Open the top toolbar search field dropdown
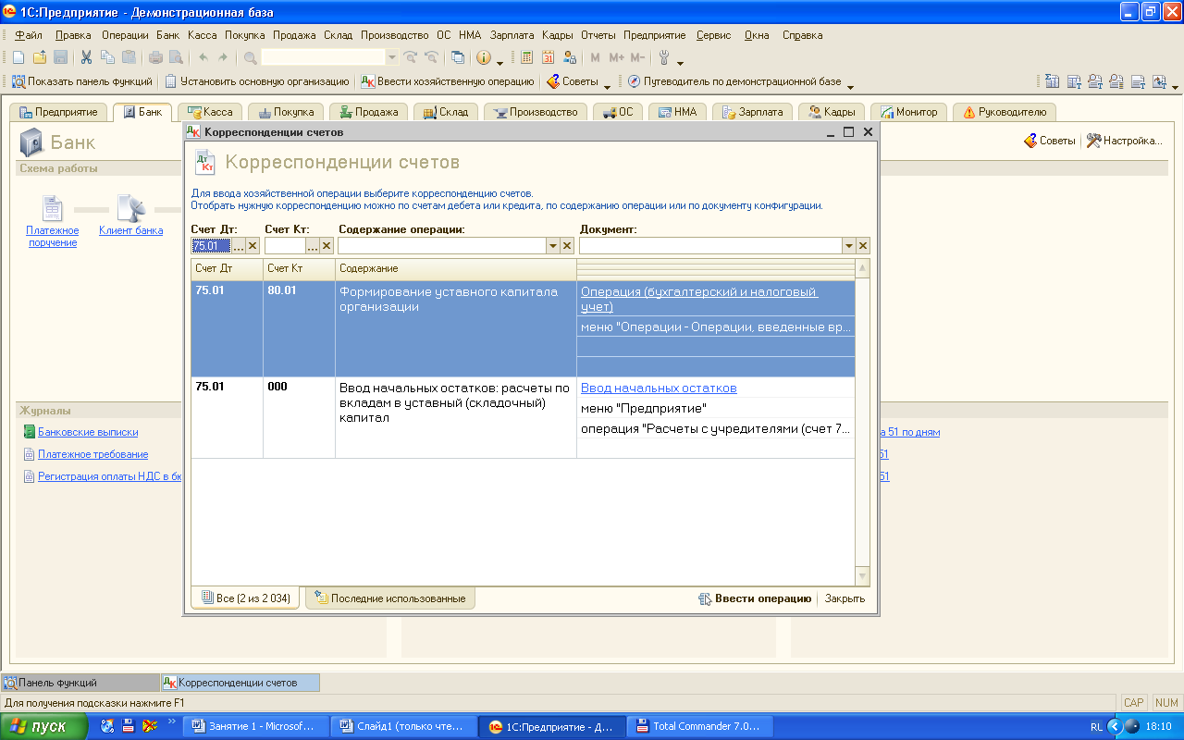Viewport: 1184px width, 740px height. point(392,57)
